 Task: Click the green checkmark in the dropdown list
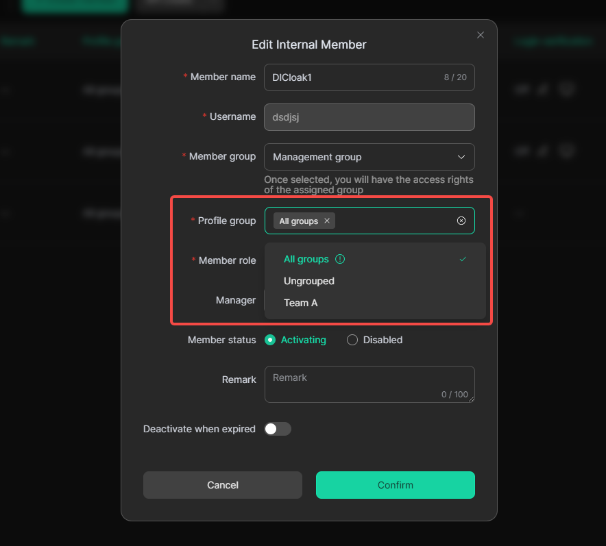pos(463,259)
